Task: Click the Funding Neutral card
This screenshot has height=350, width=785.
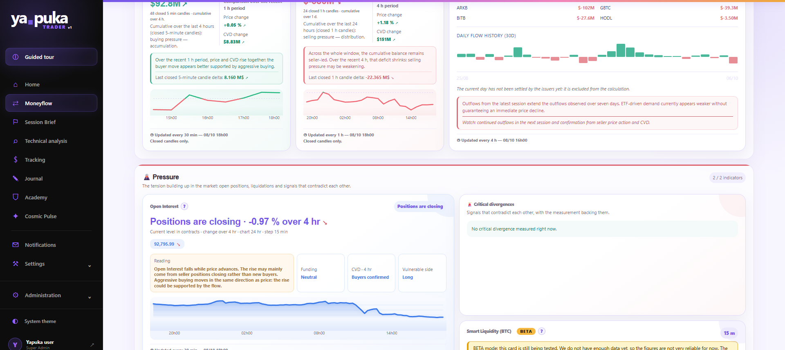Action: (321, 273)
